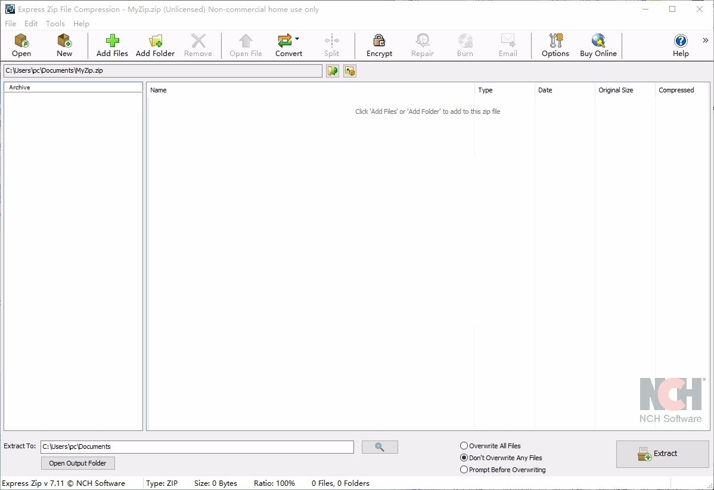Click the Extract button

pos(662,454)
